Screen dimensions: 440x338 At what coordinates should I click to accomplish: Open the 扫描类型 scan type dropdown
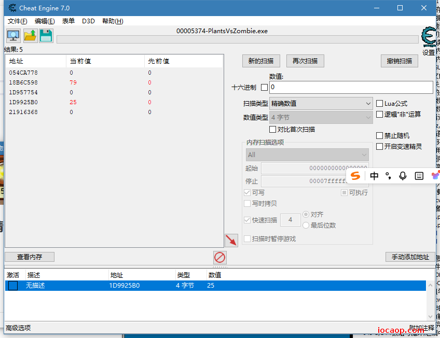[x=321, y=103]
